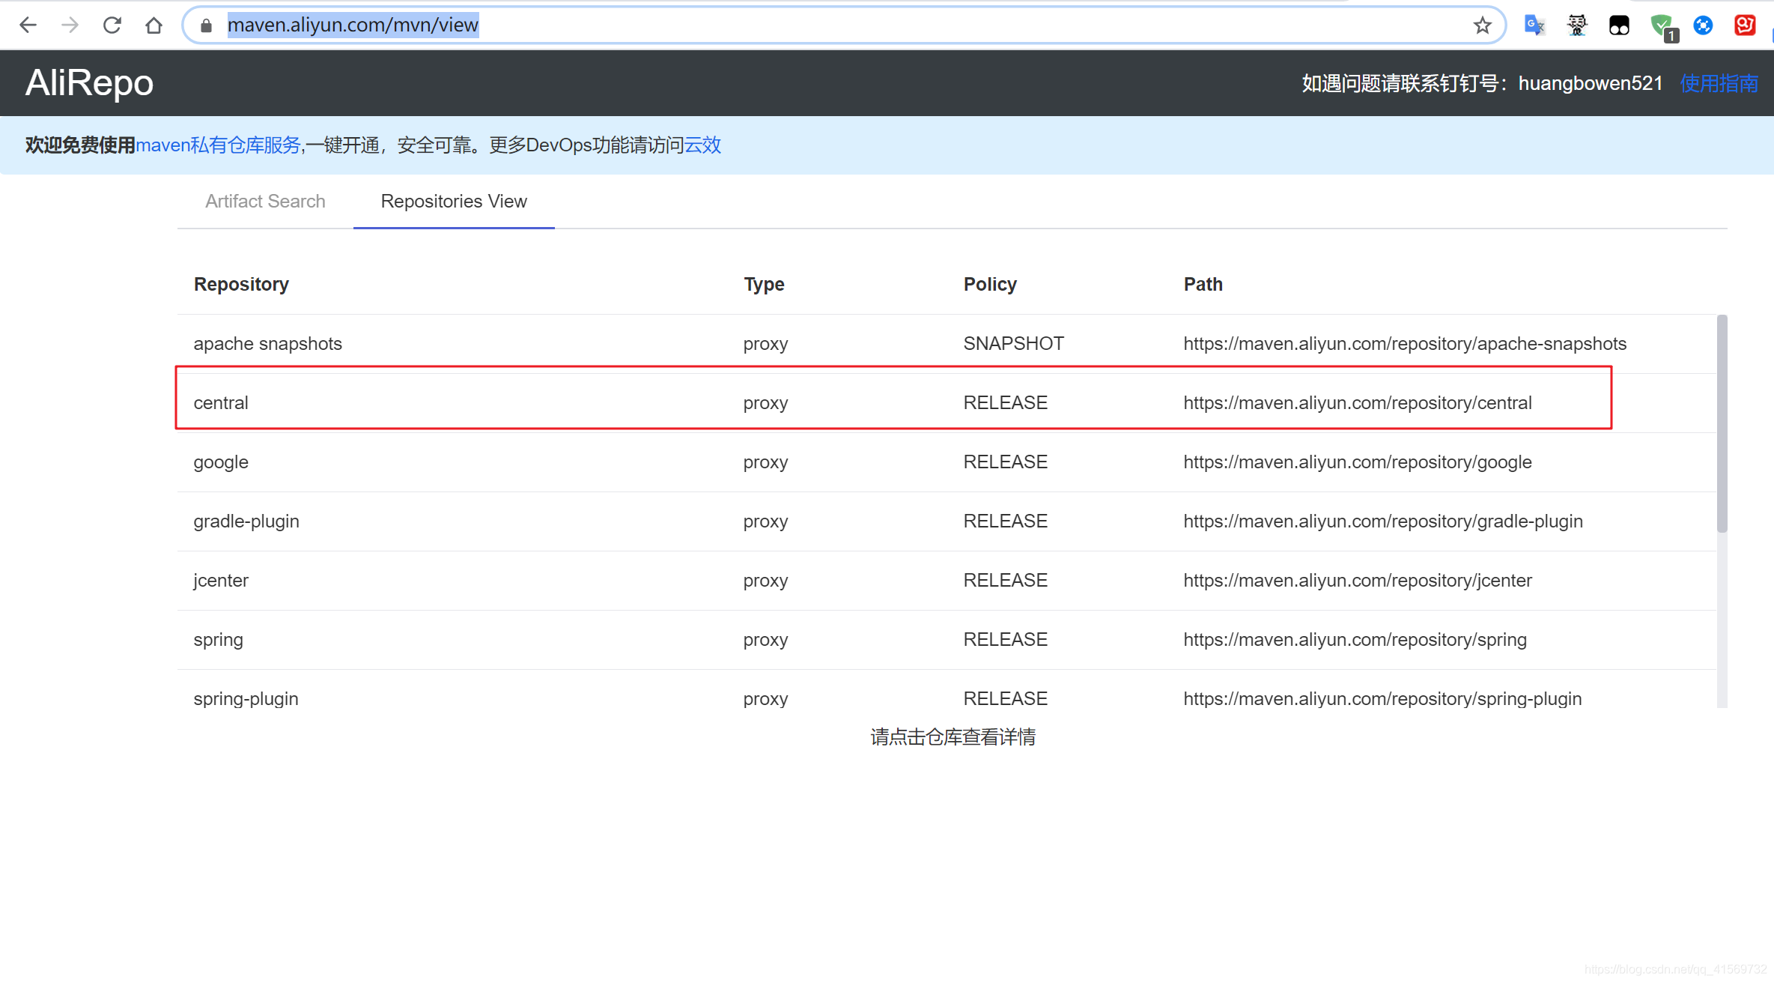Image resolution: width=1774 pixels, height=983 pixels.
Task: Select the apache snapshots repository row
Action: point(947,344)
